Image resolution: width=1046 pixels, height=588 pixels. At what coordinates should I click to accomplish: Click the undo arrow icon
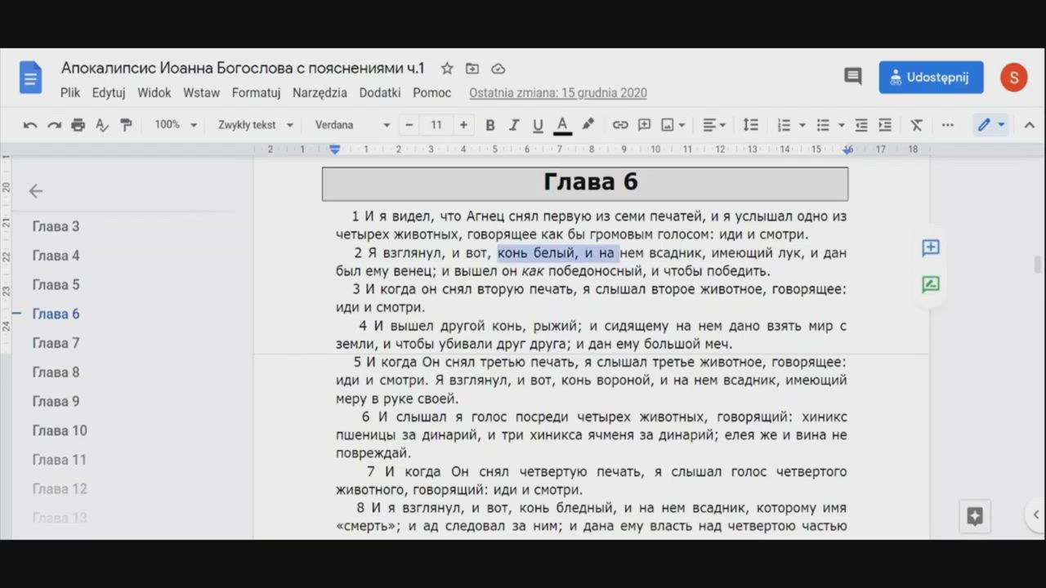click(30, 125)
